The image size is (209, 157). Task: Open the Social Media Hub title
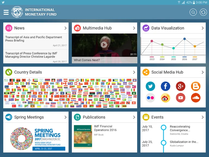(x=167, y=72)
